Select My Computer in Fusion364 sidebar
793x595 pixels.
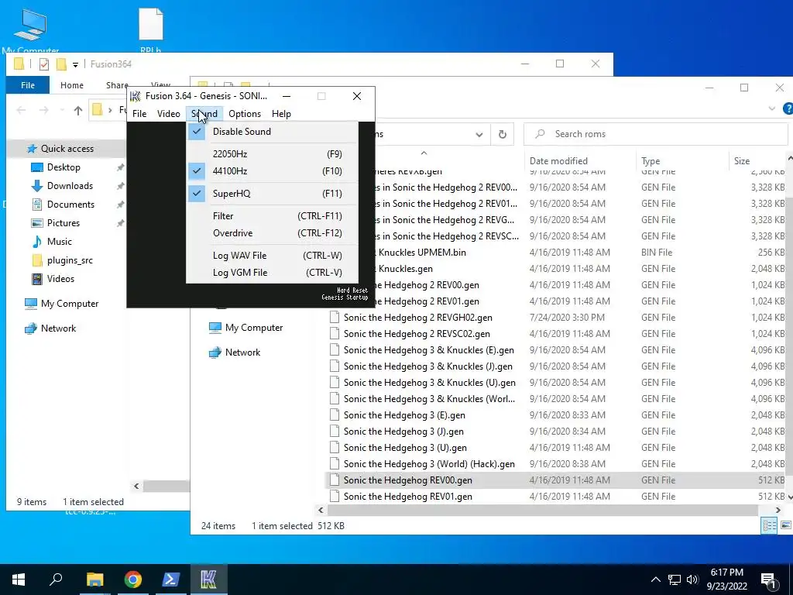pos(69,304)
